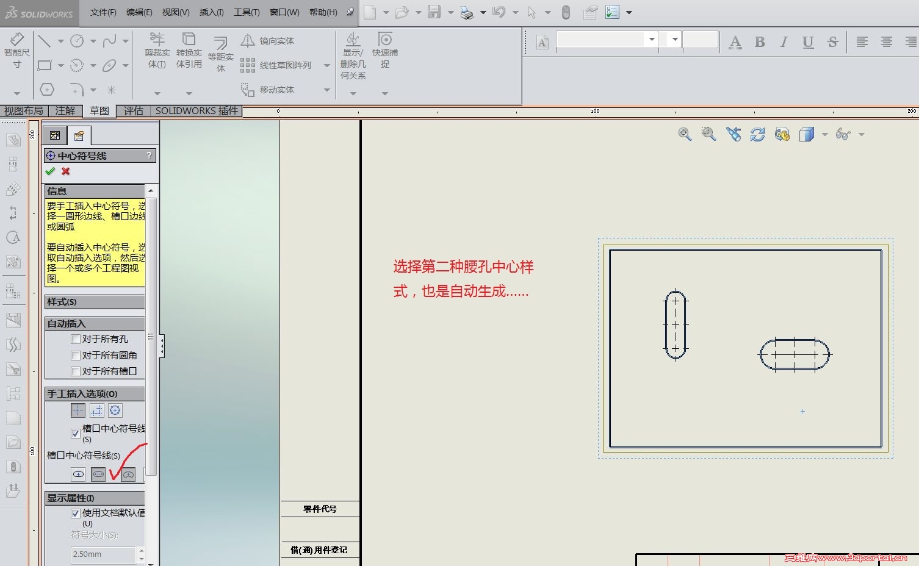Click Linear Sketch Pattern (线性草图阵列) button
The height and width of the screenshot is (566, 919).
pyautogui.click(x=276, y=65)
